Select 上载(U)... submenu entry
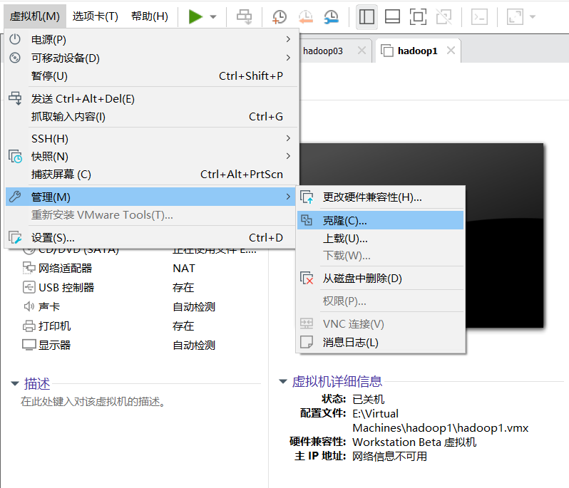 (380, 238)
